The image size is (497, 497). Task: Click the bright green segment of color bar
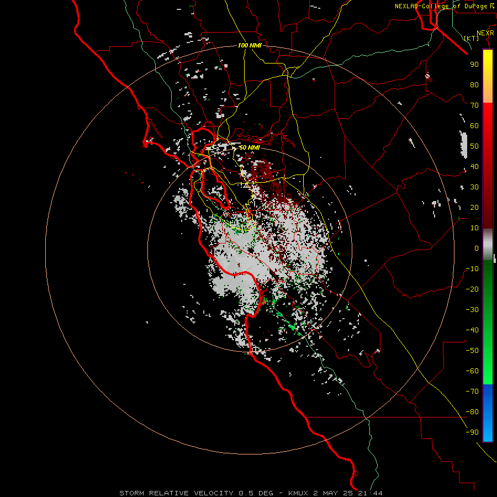click(x=488, y=364)
